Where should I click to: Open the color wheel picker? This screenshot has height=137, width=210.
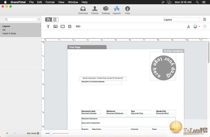point(195,26)
